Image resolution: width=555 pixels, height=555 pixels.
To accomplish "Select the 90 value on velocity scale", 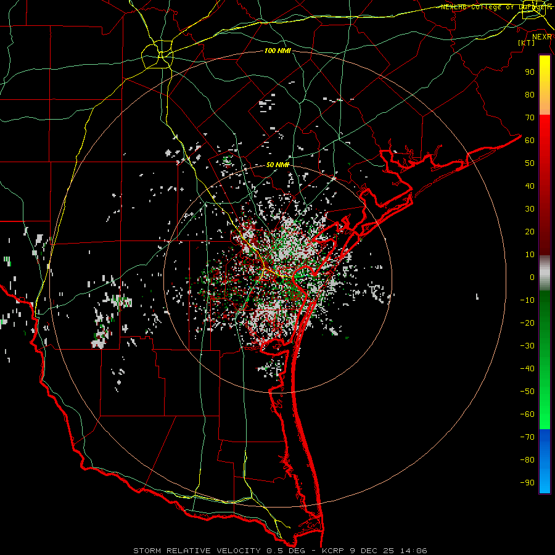I will [530, 72].
